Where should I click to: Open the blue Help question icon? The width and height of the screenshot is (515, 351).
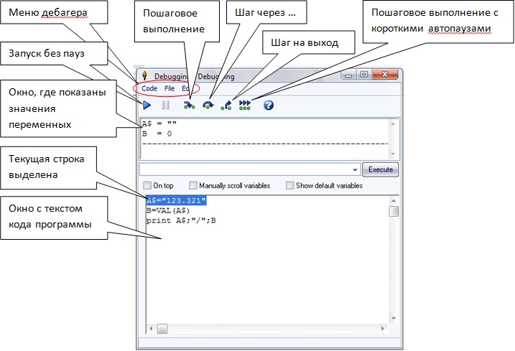269,106
